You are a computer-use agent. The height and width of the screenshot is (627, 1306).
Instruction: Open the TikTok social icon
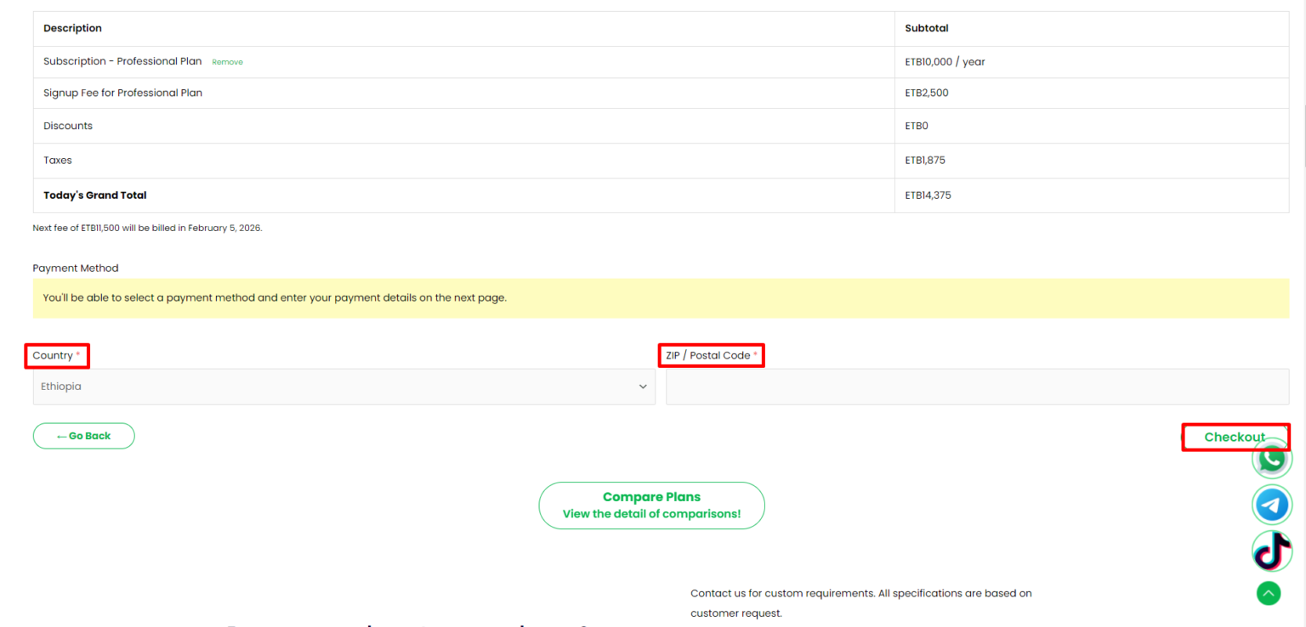(1272, 551)
